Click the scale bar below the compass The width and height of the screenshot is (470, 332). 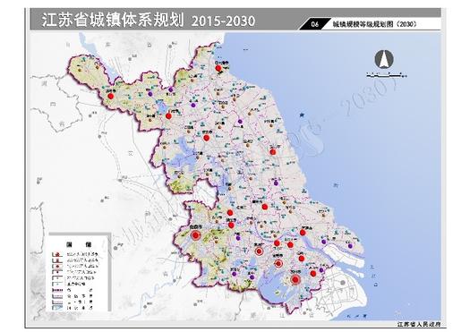tap(387, 75)
